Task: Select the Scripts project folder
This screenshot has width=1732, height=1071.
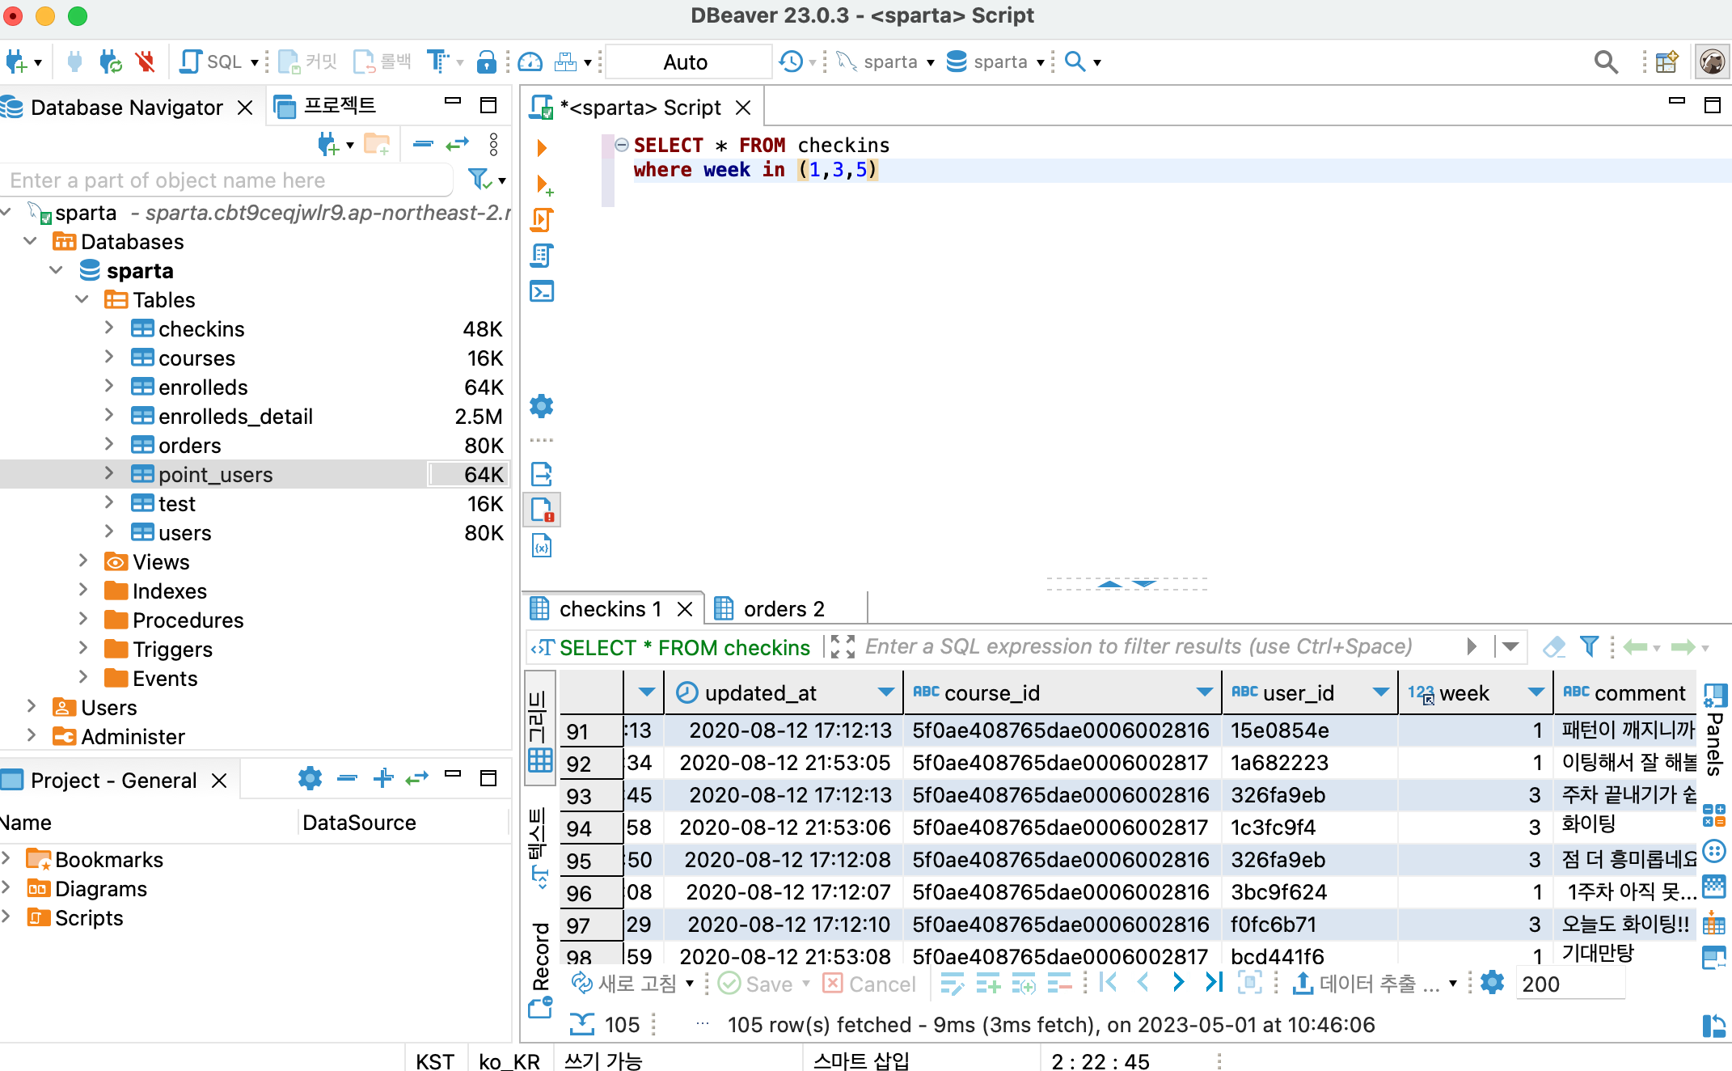Action: tap(89, 917)
